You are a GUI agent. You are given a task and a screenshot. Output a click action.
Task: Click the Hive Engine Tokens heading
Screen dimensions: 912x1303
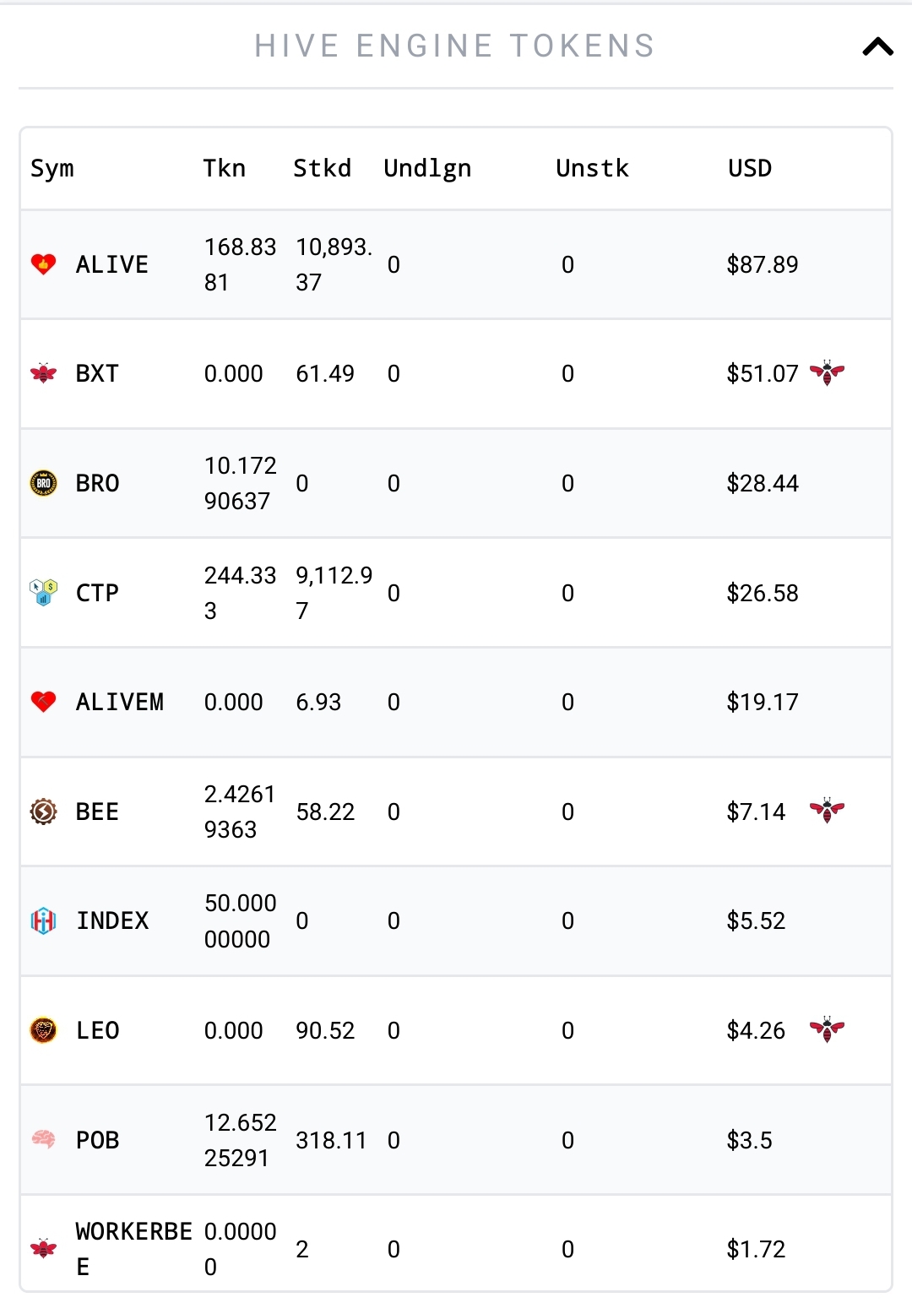(x=455, y=46)
